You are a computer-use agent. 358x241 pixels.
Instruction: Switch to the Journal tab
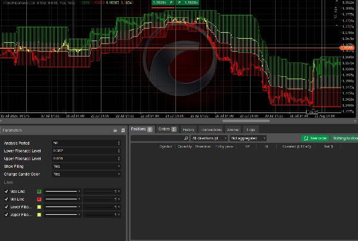pos(233,130)
